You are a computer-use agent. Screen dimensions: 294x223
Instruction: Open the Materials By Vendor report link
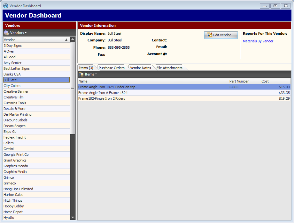click(x=258, y=41)
